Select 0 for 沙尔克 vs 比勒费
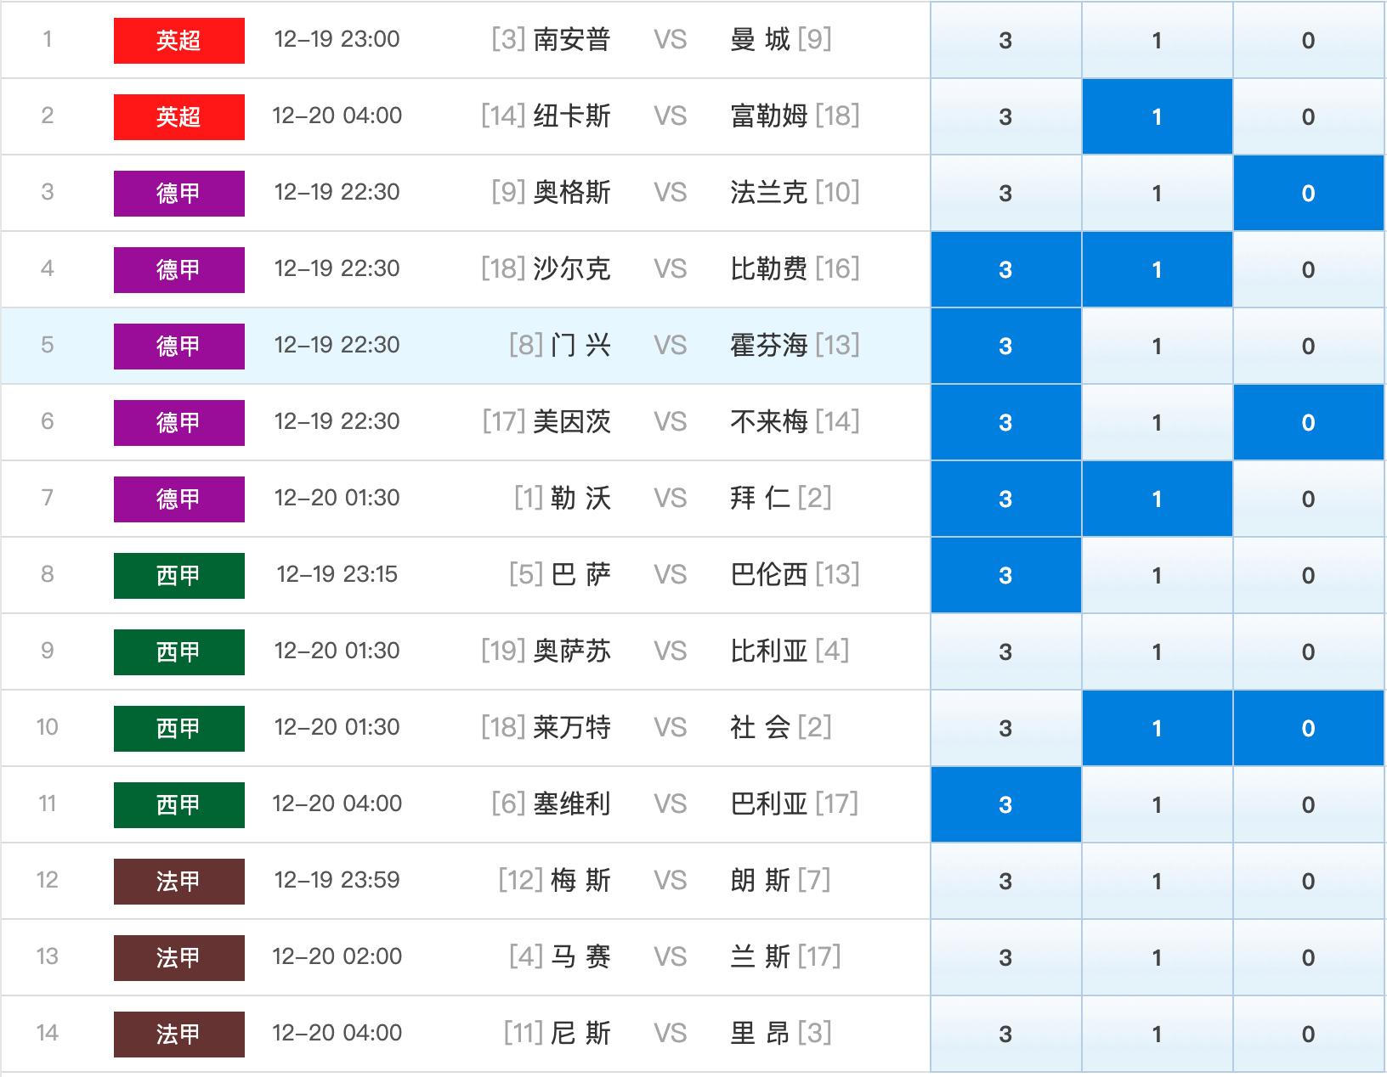This screenshot has height=1077, width=1387. [x=1309, y=269]
